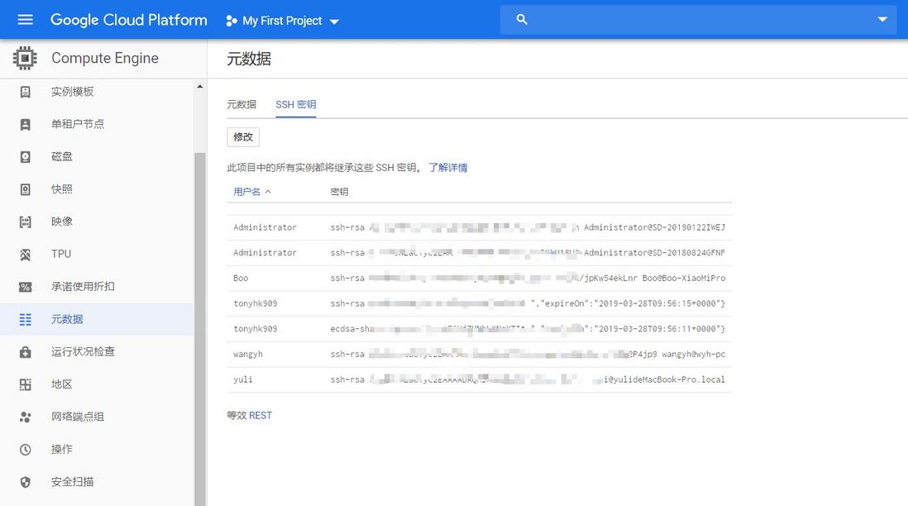Open 操作 in the sidebar
Screen dimensions: 908x506
pos(62,449)
